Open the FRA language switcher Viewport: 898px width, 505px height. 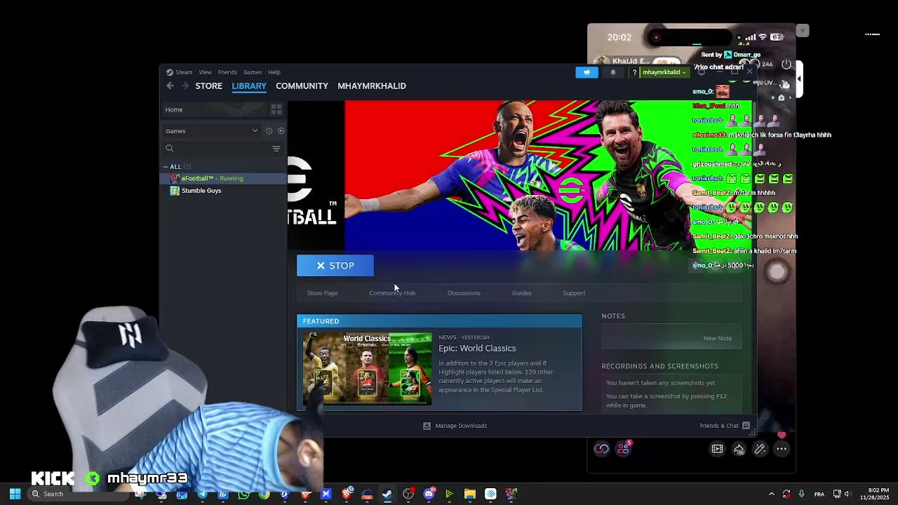(x=819, y=494)
